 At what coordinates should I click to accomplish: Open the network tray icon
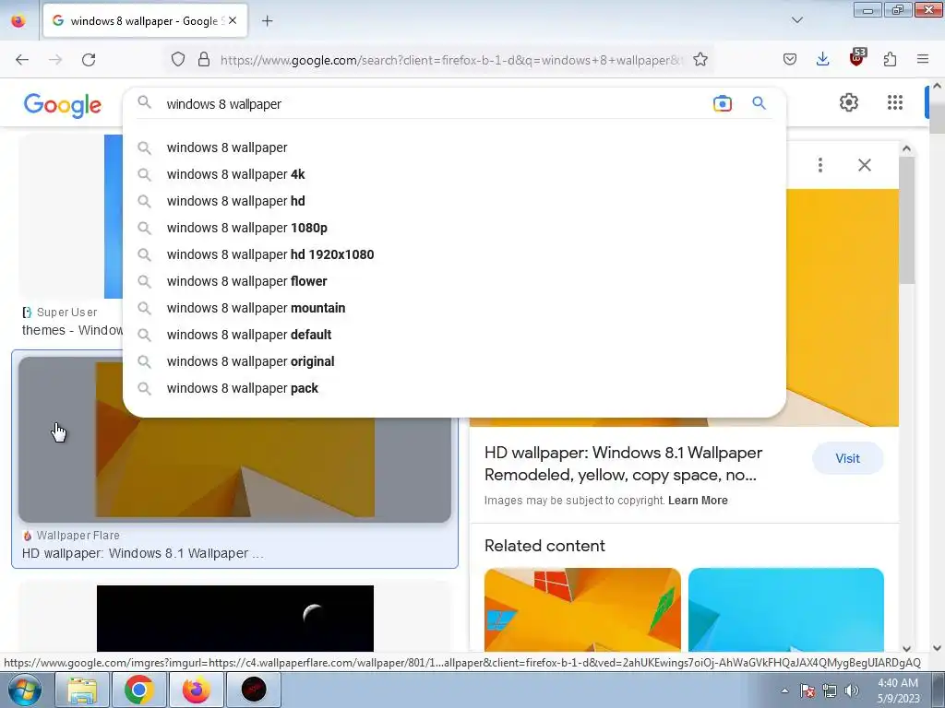pyautogui.click(x=830, y=690)
